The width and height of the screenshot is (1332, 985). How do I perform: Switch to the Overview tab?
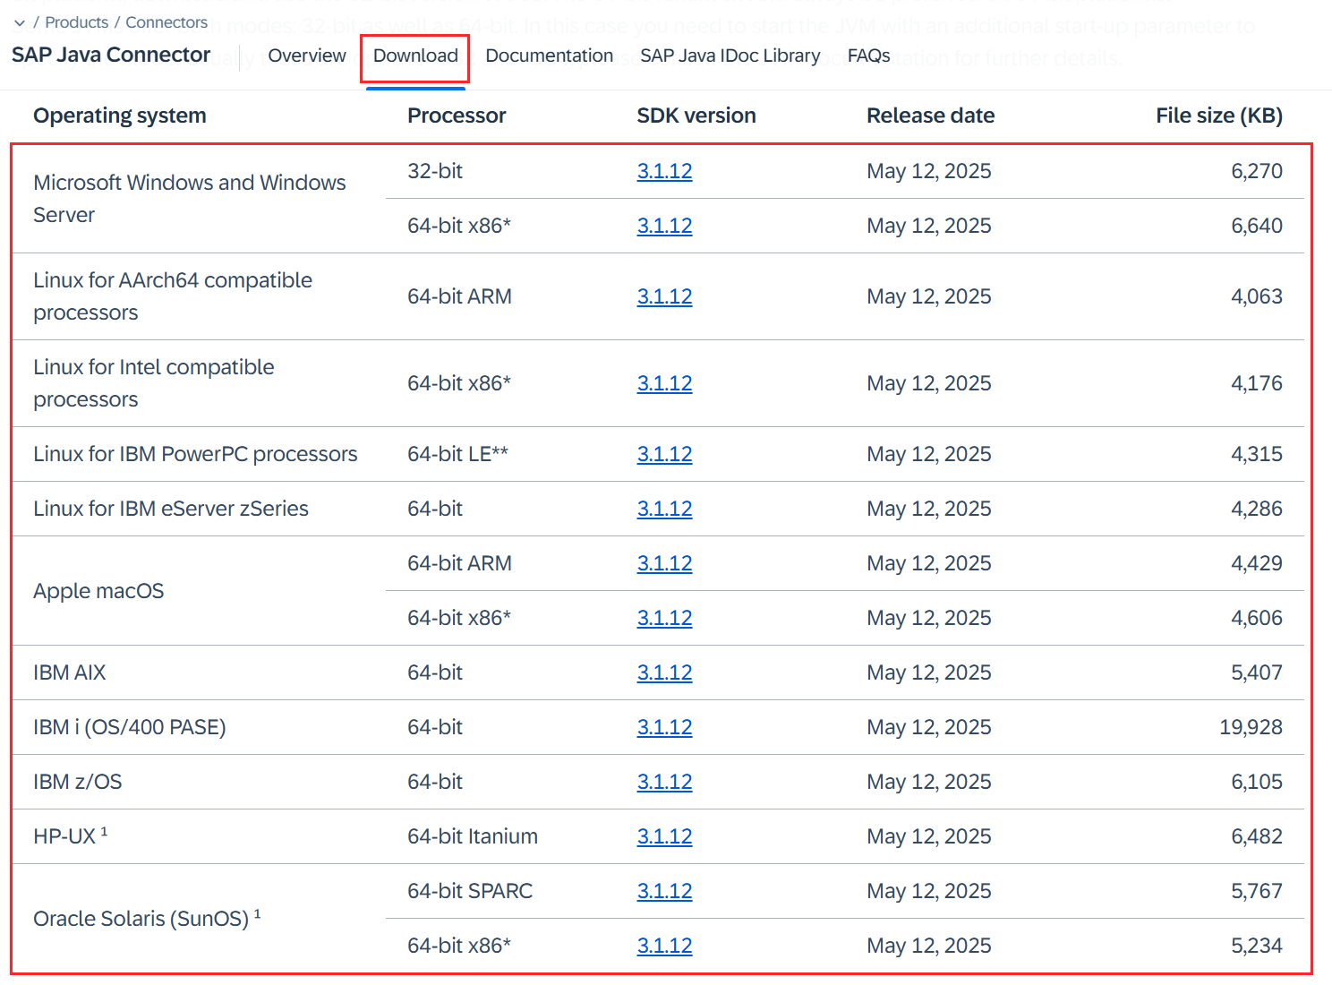pos(307,56)
